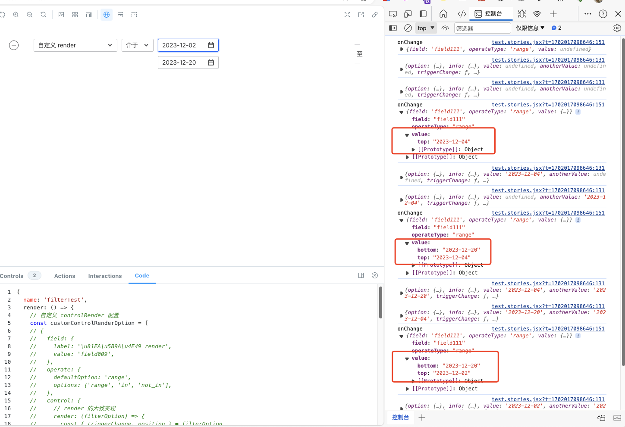Toggle the grid icon in Storybook toolbar
Image resolution: width=625 pixels, height=427 pixels.
(75, 15)
